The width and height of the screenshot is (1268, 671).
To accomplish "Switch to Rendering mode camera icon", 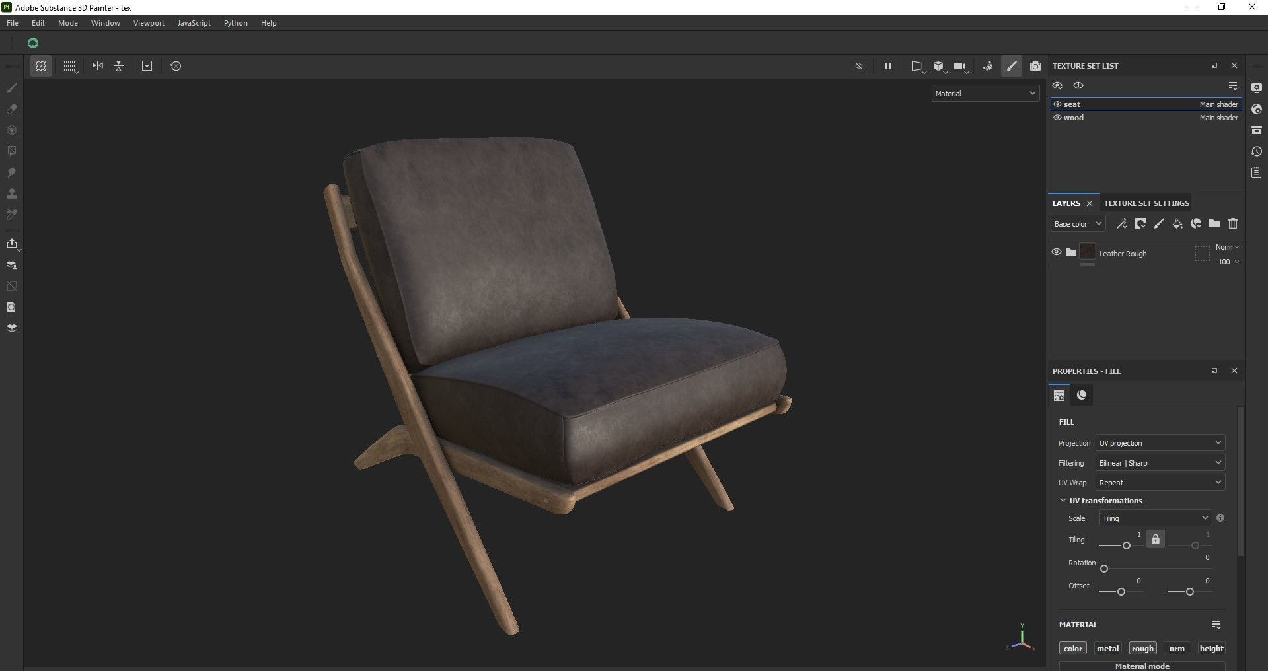I will [1035, 66].
